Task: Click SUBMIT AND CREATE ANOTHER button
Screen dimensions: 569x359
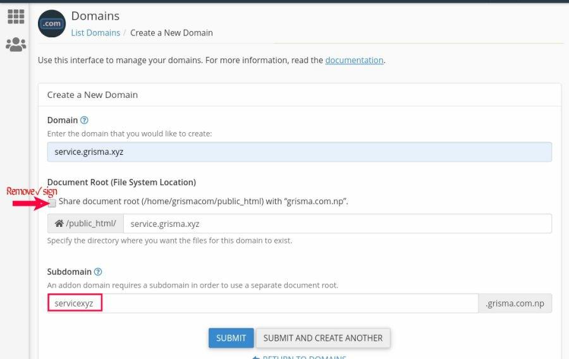Action: [323, 338]
